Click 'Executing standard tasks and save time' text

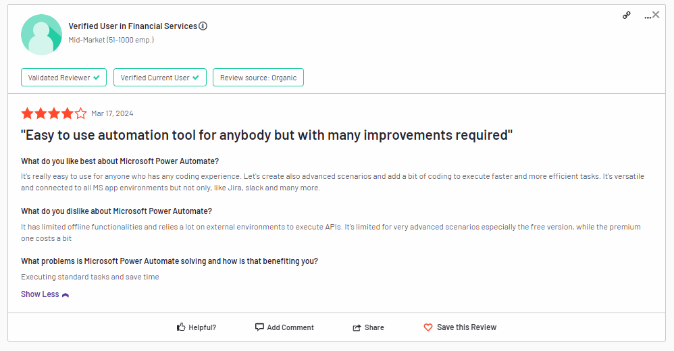pyautogui.click(x=90, y=277)
